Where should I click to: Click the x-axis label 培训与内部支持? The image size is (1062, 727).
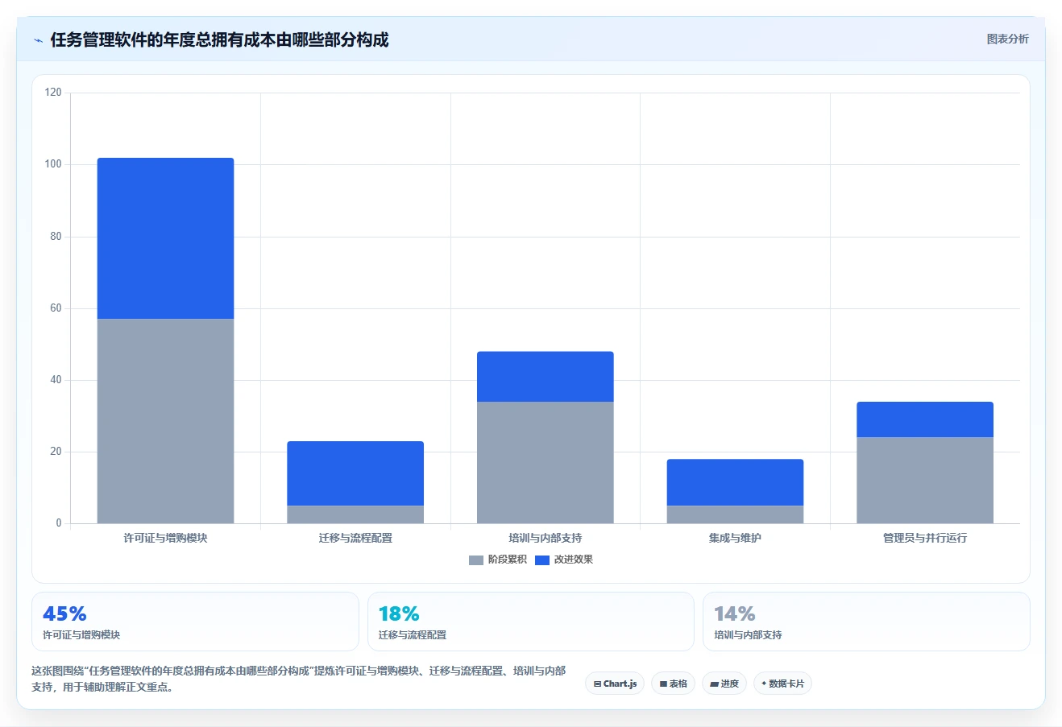(546, 538)
